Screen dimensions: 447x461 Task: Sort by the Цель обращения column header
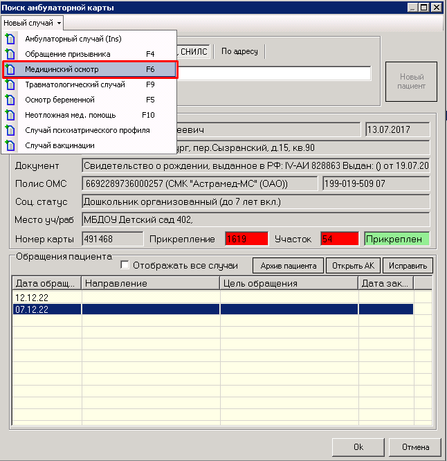289,283
